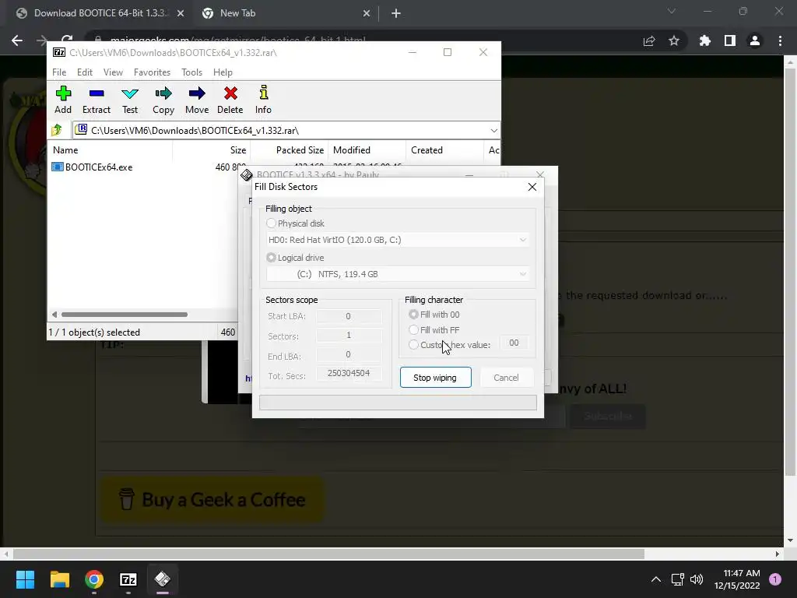Open Favorites menu in 7-Zip
The image size is (797, 598).
[152, 72]
